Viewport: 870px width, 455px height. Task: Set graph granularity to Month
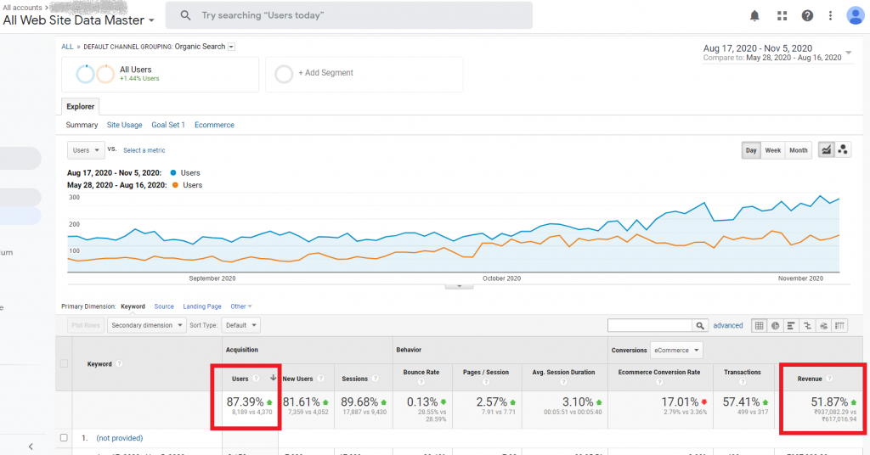coord(799,150)
